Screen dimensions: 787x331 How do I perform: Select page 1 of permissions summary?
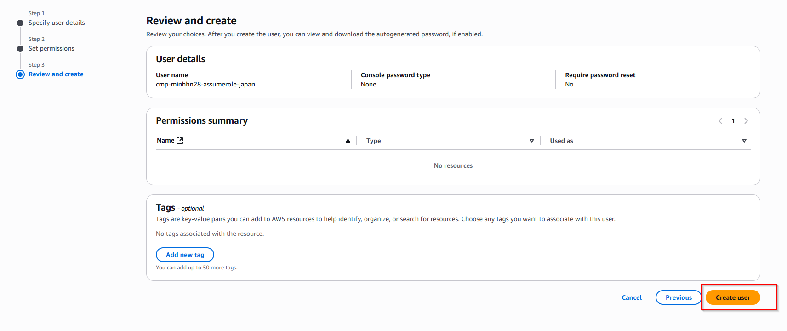(733, 121)
